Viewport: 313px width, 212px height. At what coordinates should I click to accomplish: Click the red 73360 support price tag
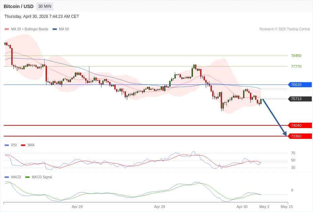coord(300,136)
